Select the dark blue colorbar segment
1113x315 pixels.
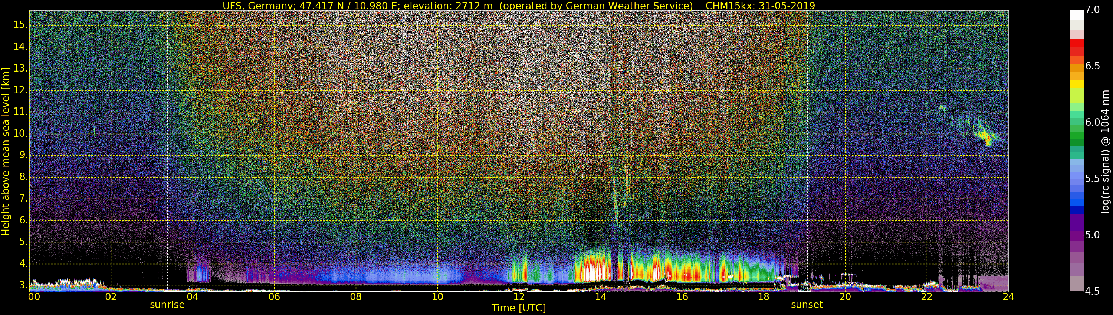(x=1076, y=210)
